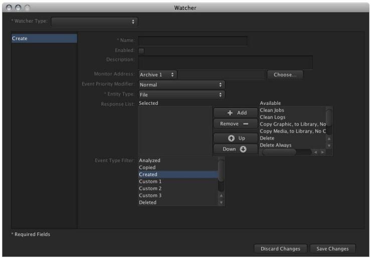Select Clean Jobs in Available list

(x=292, y=110)
